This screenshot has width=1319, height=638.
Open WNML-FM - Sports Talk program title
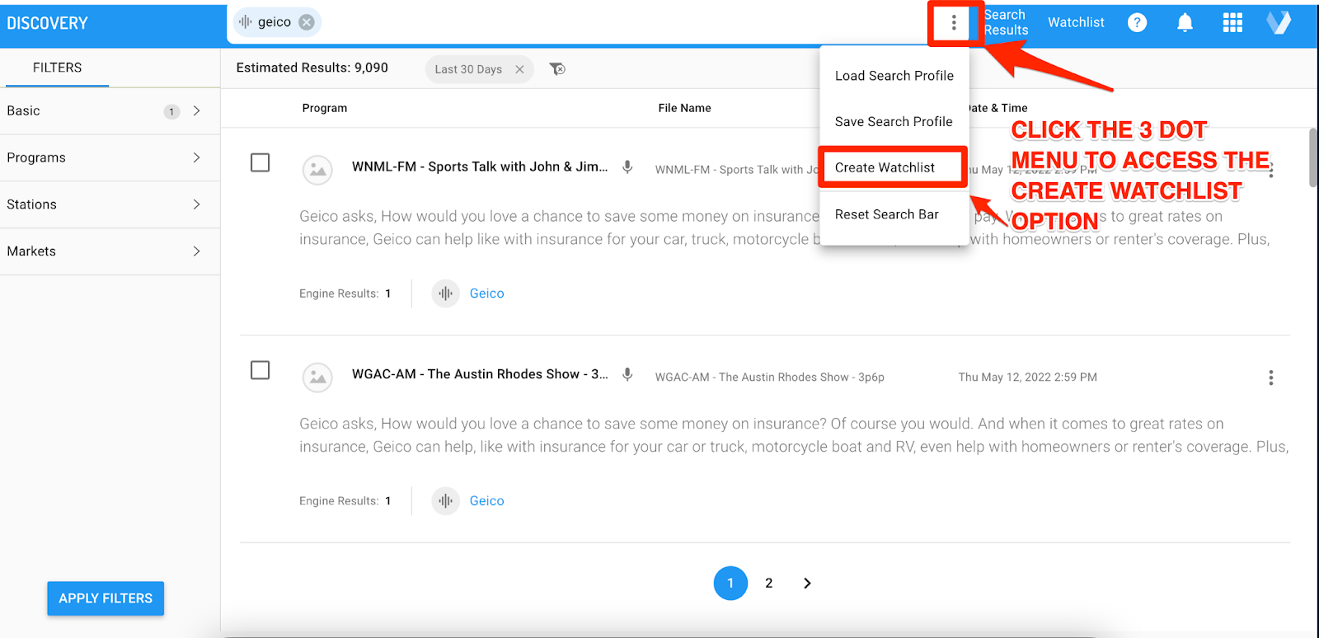[x=480, y=167]
